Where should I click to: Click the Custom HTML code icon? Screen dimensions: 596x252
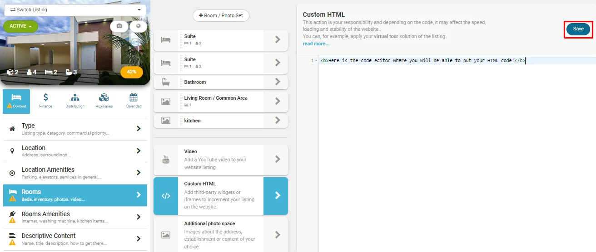(x=166, y=196)
